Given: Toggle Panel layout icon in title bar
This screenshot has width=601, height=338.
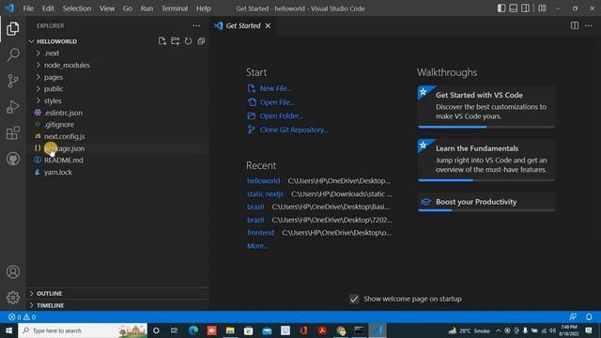Looking at the screenshot, I should pyautogui.click(x=514, y=8).
